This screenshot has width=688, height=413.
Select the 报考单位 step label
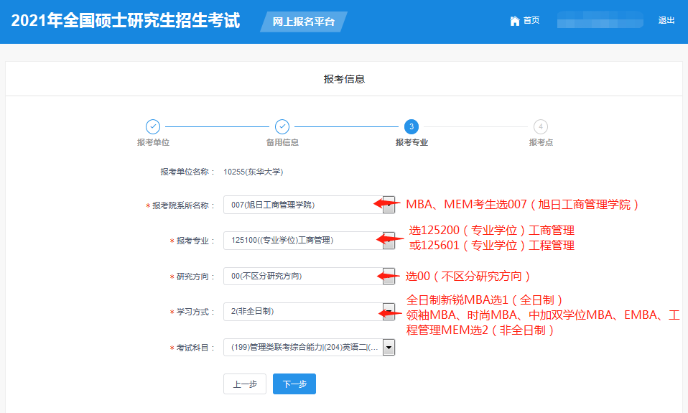153,142
